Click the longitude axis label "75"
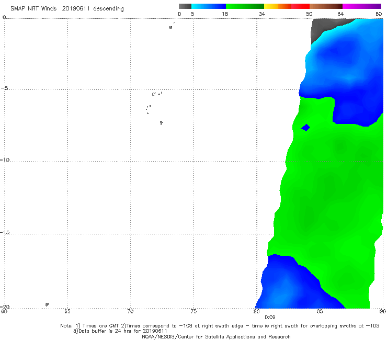 point(193,311)
